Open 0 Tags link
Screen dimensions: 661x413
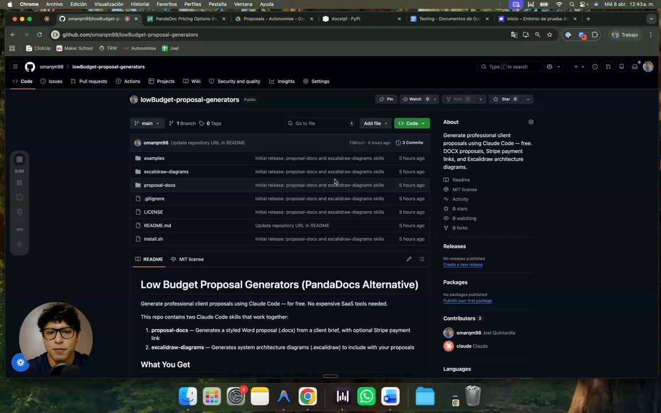[x=210, y=123]
